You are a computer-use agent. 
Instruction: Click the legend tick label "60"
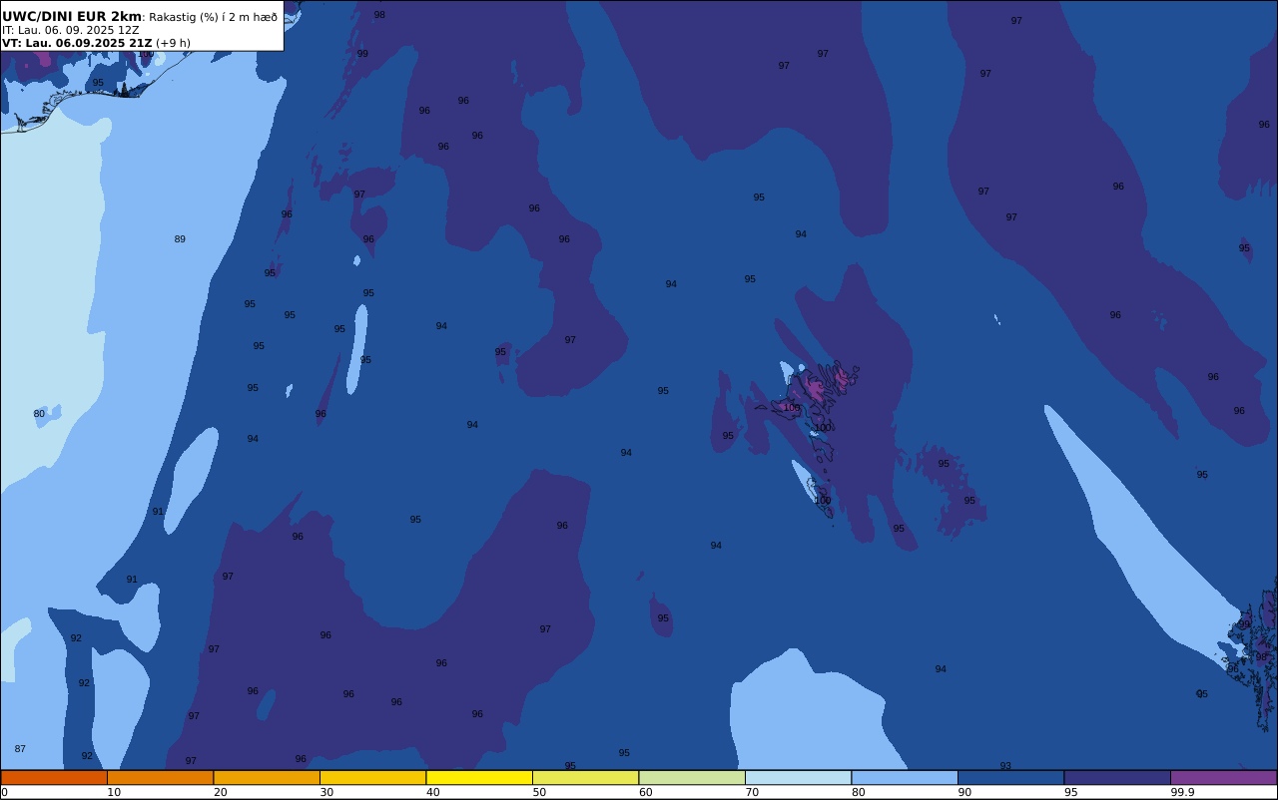pyautogui.click(x=646, y=792)
